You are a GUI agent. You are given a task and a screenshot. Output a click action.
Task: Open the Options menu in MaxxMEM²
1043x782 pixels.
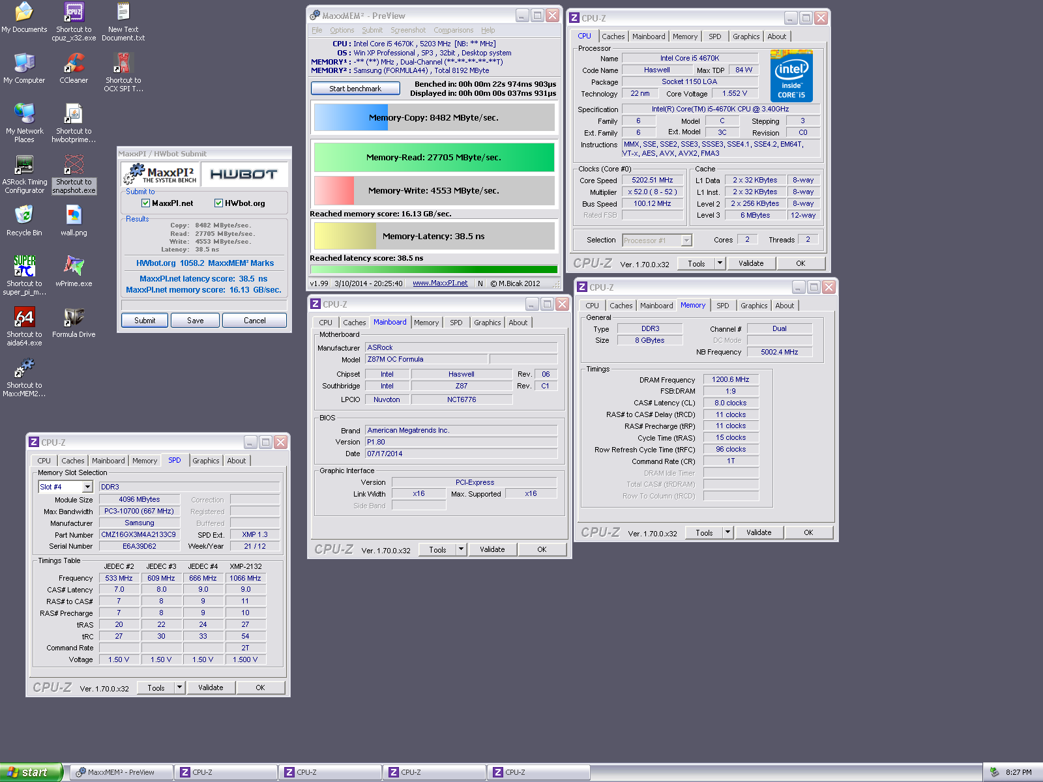[342, 30]
